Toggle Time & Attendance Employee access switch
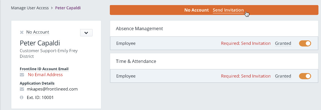Viewport: 321px width, 110px height. pos(305,76)
